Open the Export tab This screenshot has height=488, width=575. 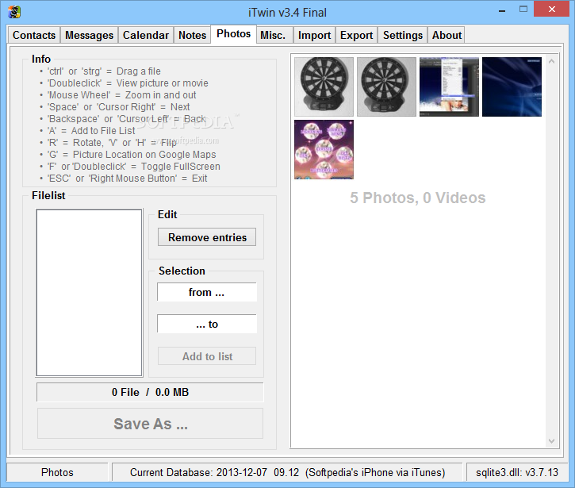click(356, 35)
